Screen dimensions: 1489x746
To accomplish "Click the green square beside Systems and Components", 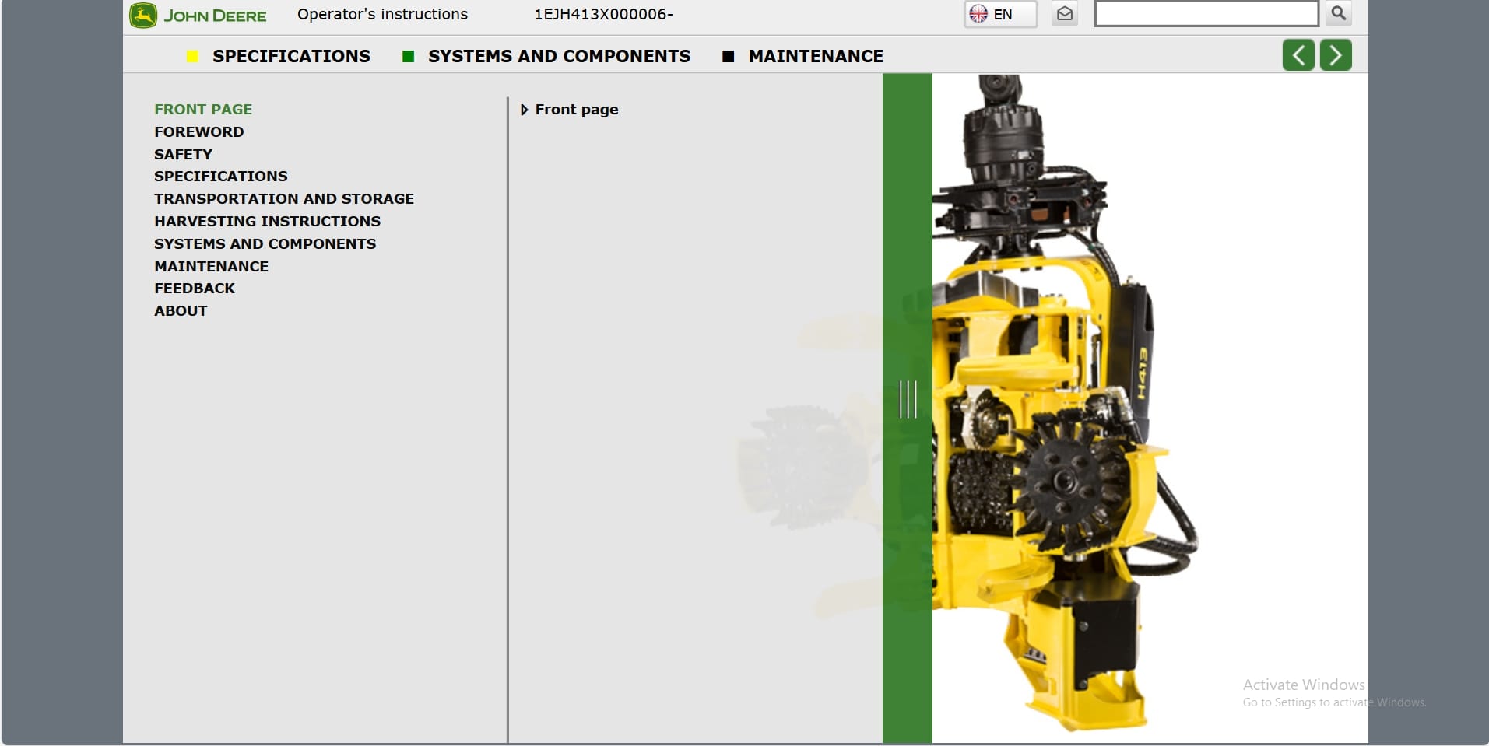I will pos(408,57).
